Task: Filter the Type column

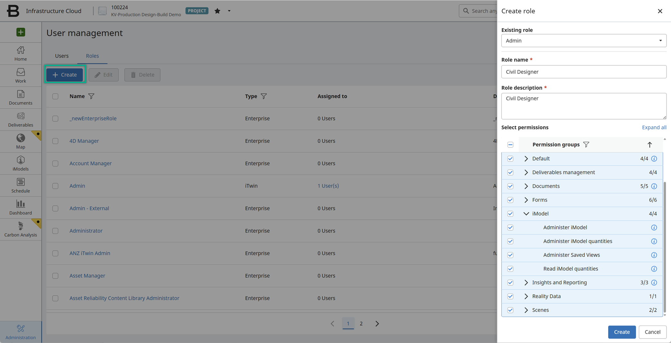Action: point(264,96)
